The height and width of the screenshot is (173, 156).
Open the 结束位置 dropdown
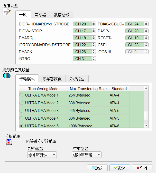[x=87, y=155]
